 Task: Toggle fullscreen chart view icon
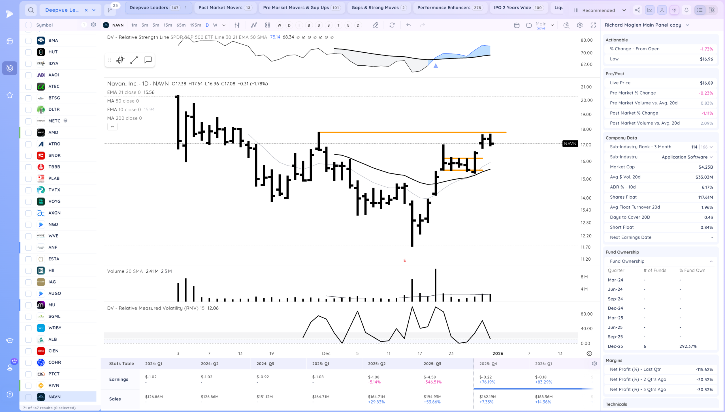click(x=593, y=25)
